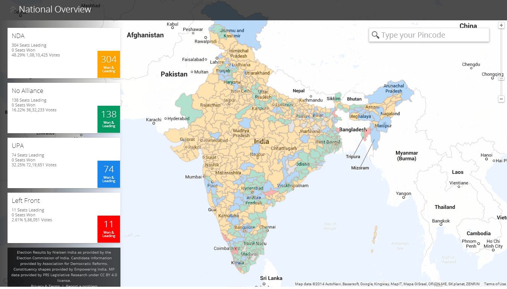
Task: Select the Madhya Pradesh label
Action: (x=241, y=133)
